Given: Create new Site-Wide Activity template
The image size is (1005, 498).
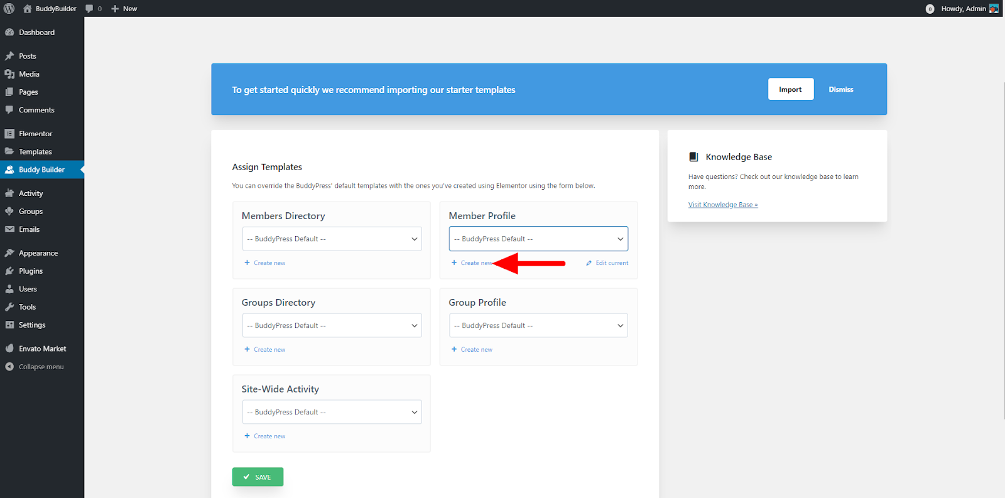Looking at the screenshot, I should coord(265,436).
